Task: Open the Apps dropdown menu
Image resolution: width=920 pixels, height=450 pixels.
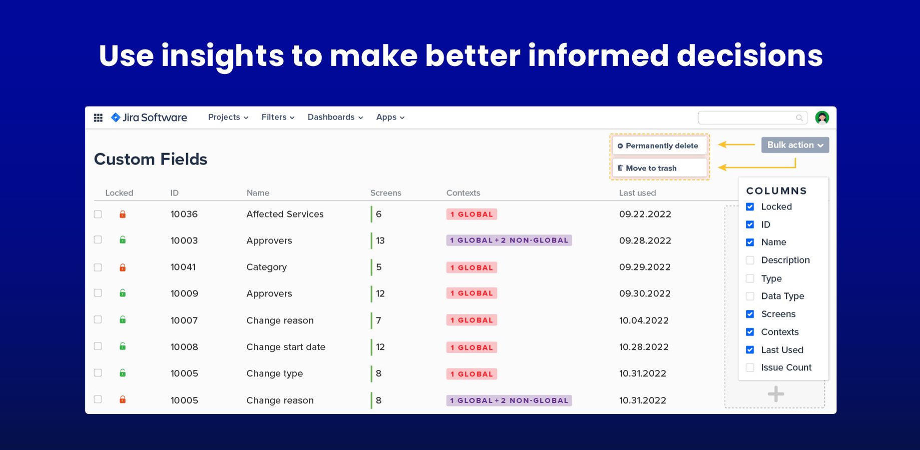Action: [x=390, y=117]
